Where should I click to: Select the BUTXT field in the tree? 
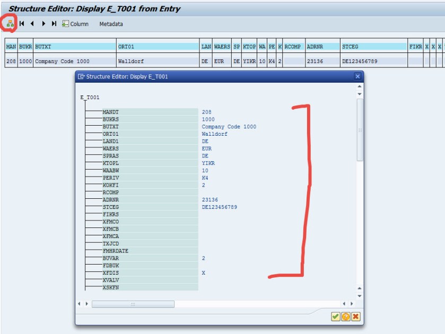[150, 127]
